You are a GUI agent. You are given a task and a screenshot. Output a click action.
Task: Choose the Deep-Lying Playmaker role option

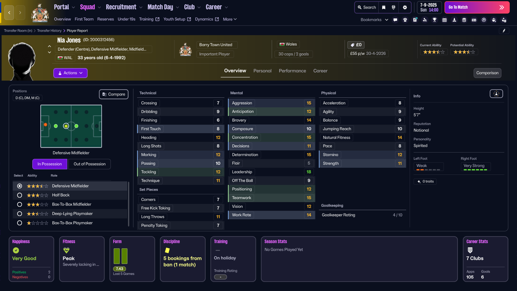click(19, 214)
